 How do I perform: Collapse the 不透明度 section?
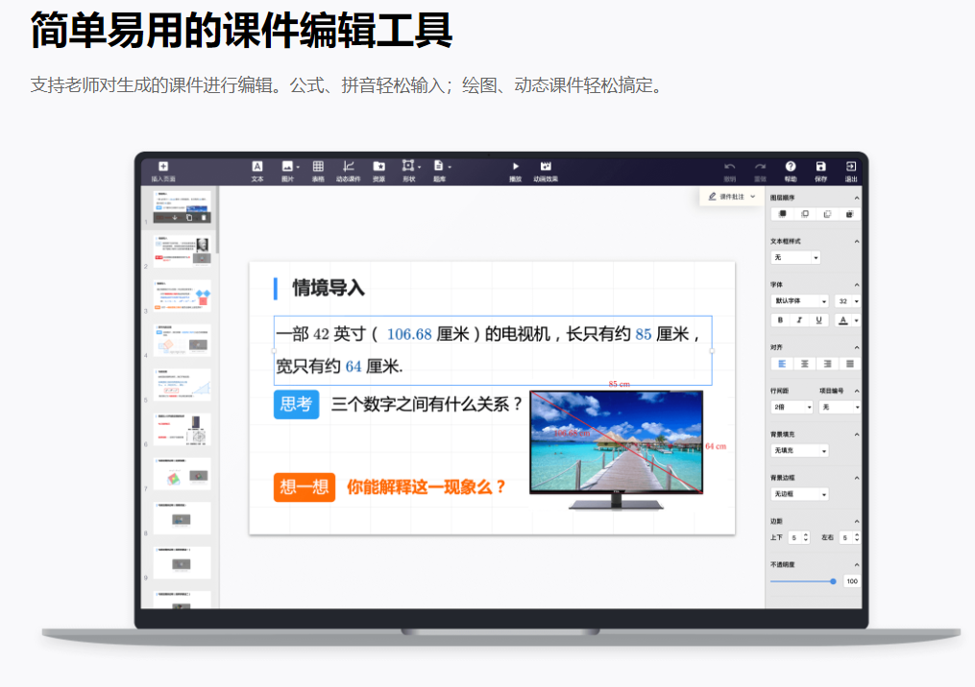point(856,564)
